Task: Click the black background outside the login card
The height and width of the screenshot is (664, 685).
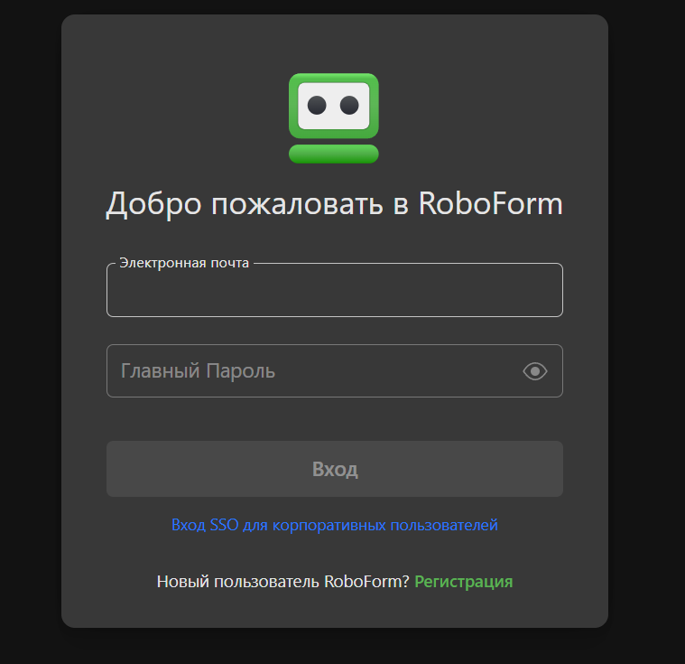Action: click(x=27, y=361)
